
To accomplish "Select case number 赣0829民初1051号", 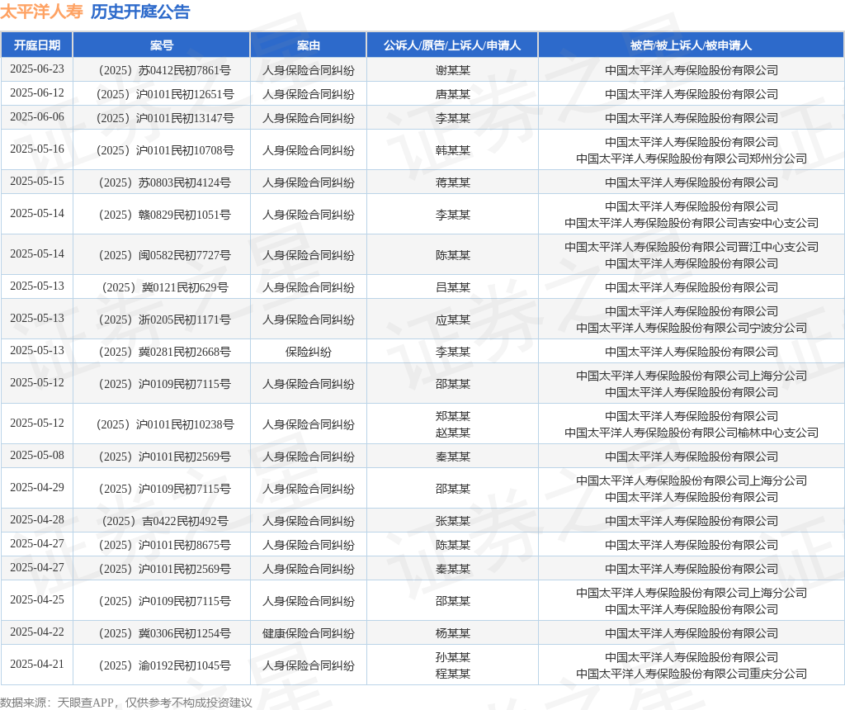I will click(x=164, y=215).
